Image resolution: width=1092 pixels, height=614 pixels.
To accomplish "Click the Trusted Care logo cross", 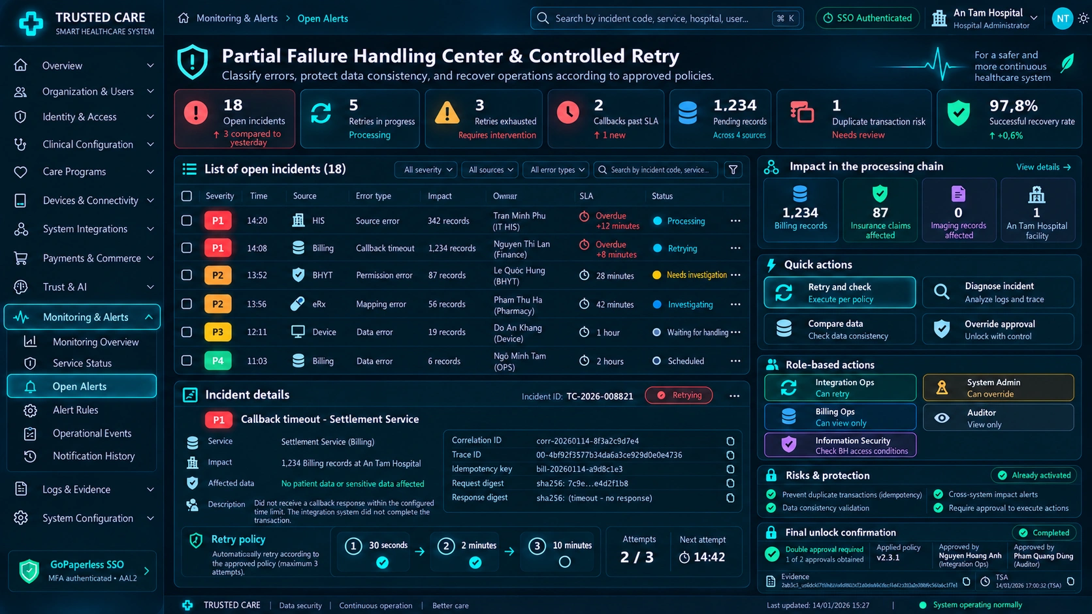I will 31,23.
